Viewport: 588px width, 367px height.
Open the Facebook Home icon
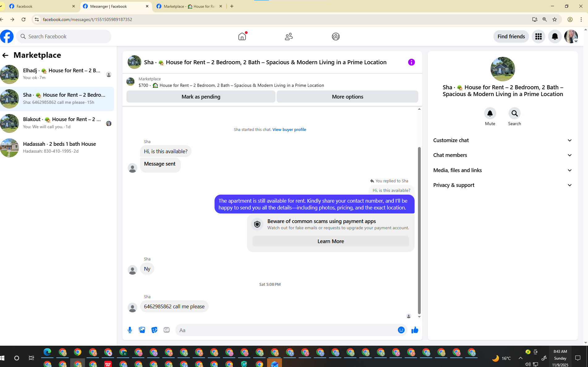pyautogui.click(x=242, y=36)
